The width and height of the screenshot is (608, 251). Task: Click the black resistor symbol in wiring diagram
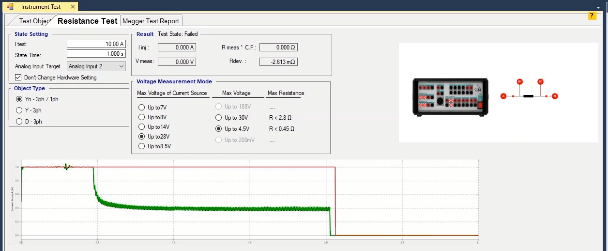click(x=528, y=96)
